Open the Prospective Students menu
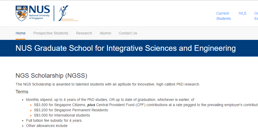The width and height of the screenshot is (258, 128). click(x=51, y=33)
